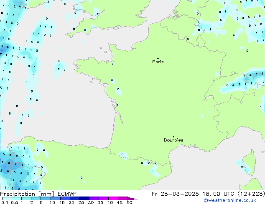Select legend swatch between 0.1 and 0.5

click(7, 199)
